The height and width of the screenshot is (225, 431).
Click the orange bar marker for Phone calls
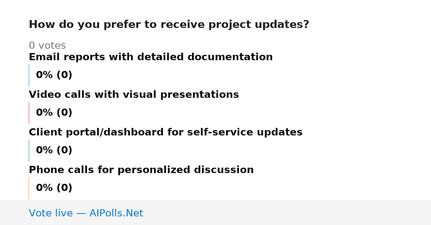click(29, 188)
